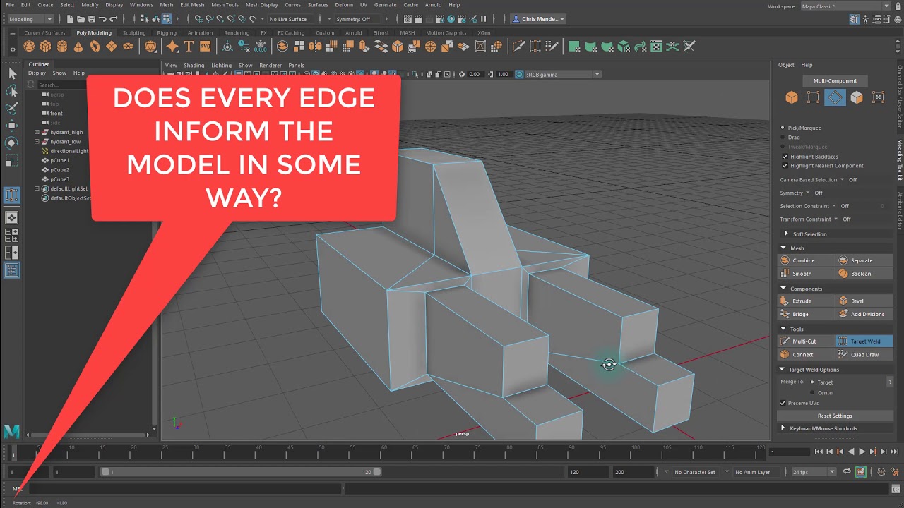Create a polygon cube from the shelf
Screen dimensions: 904x508
coord(46,47)
